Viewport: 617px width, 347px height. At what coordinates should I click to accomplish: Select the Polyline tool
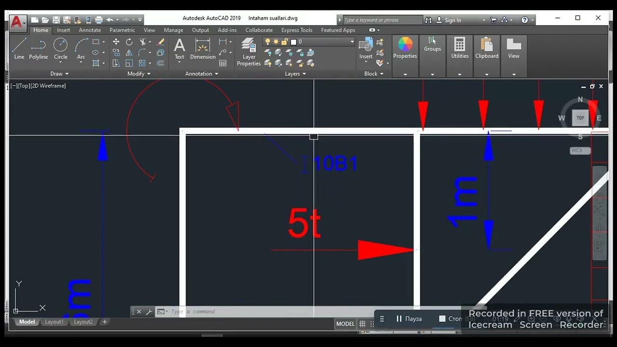38,49
